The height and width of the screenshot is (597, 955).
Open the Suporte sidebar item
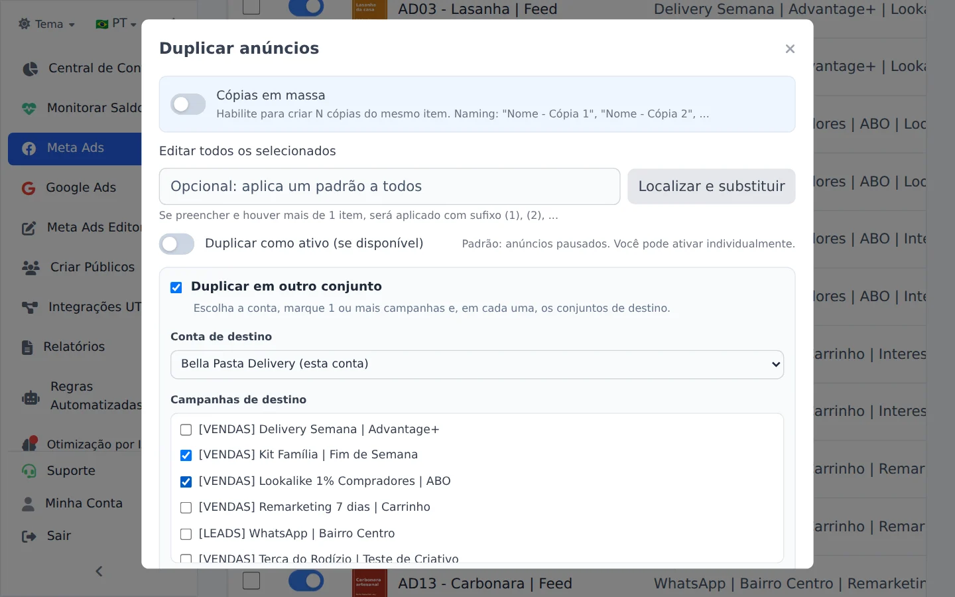(x=70, y=471)
